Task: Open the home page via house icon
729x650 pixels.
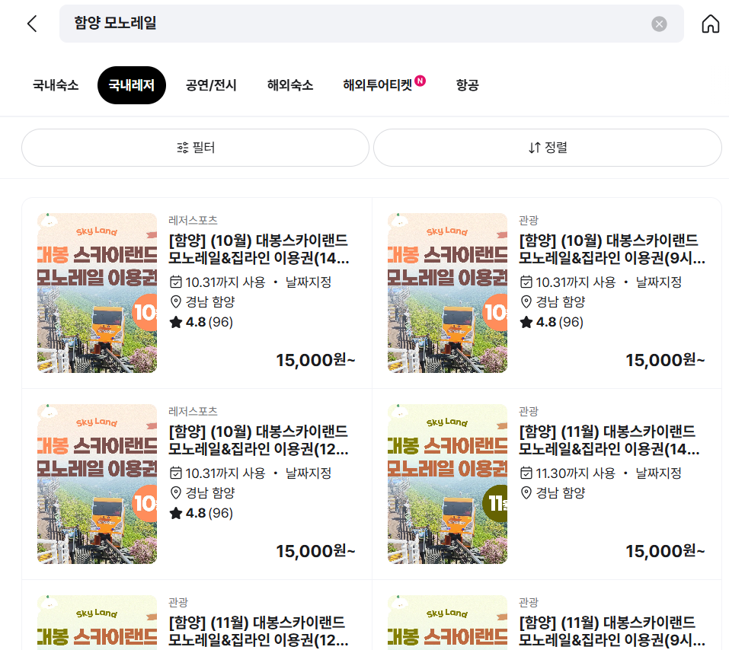Action: [711, 24]
